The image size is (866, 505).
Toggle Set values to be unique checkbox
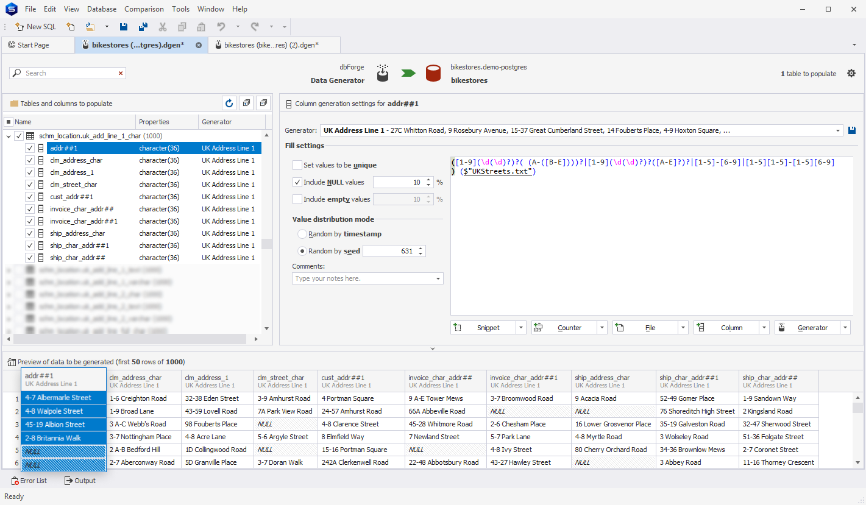pyautogui.click(x=297, y=165)
